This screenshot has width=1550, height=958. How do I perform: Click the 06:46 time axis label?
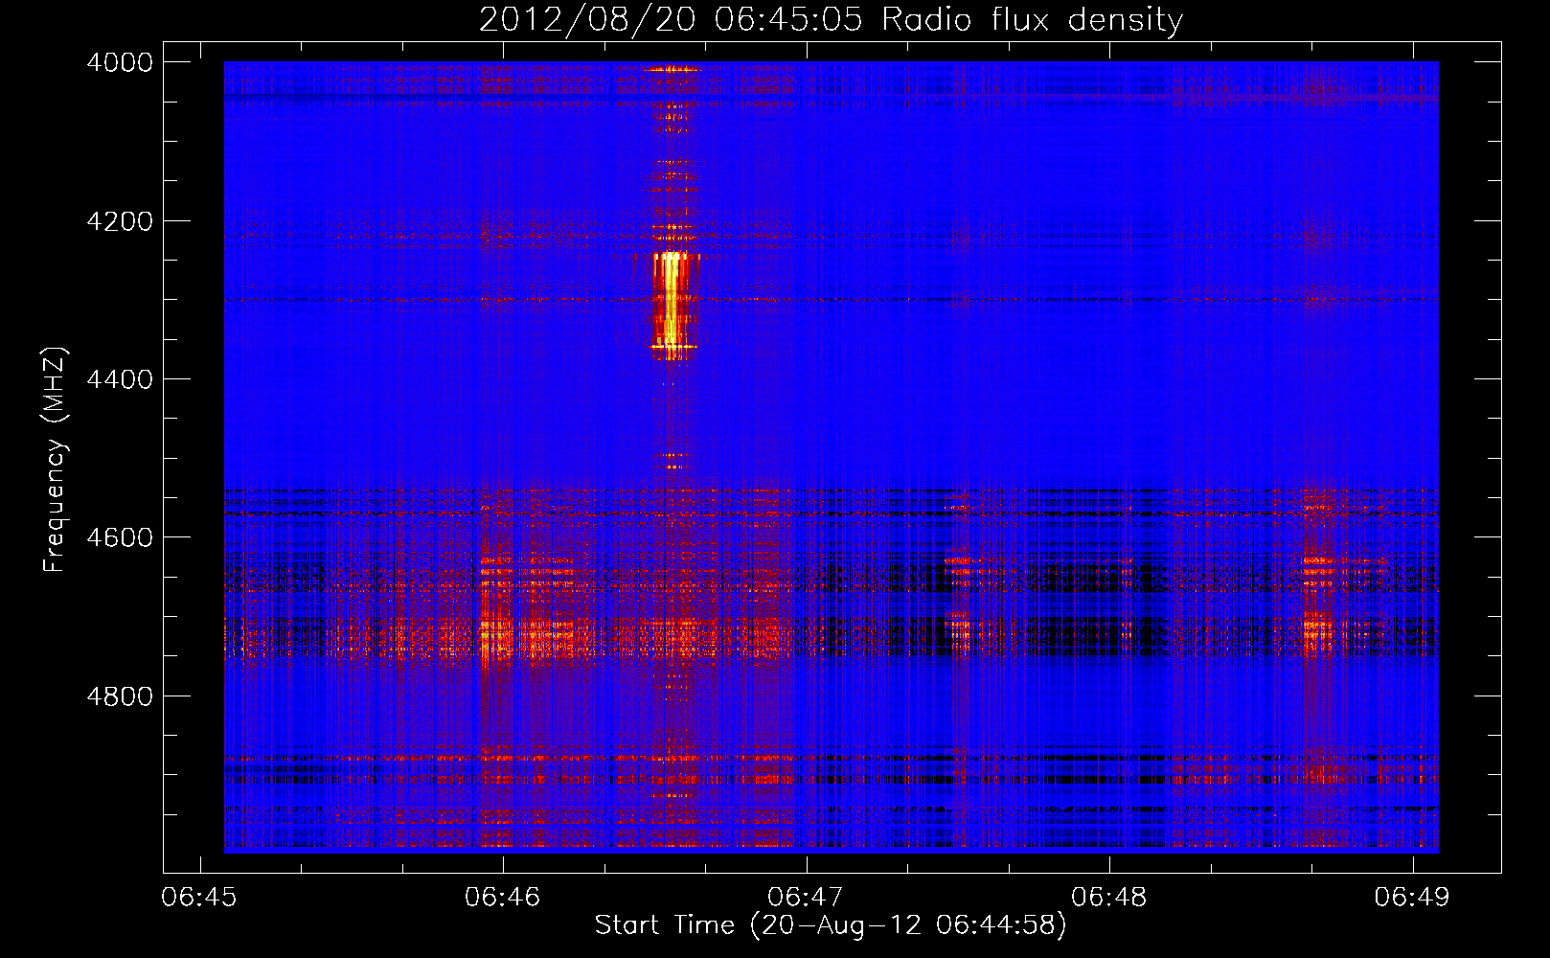point(503,897)
